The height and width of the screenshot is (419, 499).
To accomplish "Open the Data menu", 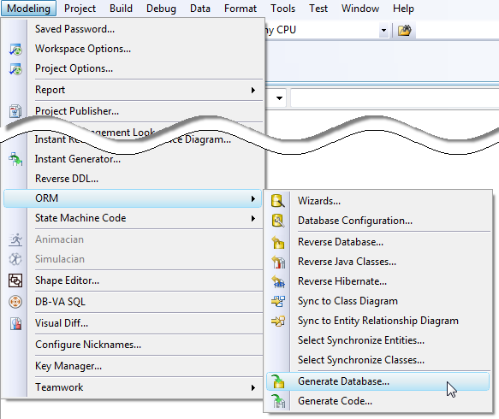I will tap(200, 9).
